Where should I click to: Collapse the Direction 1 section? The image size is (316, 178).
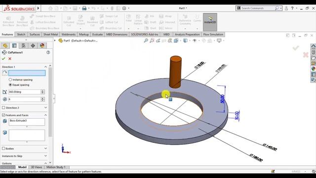click(x=45, y=67)
